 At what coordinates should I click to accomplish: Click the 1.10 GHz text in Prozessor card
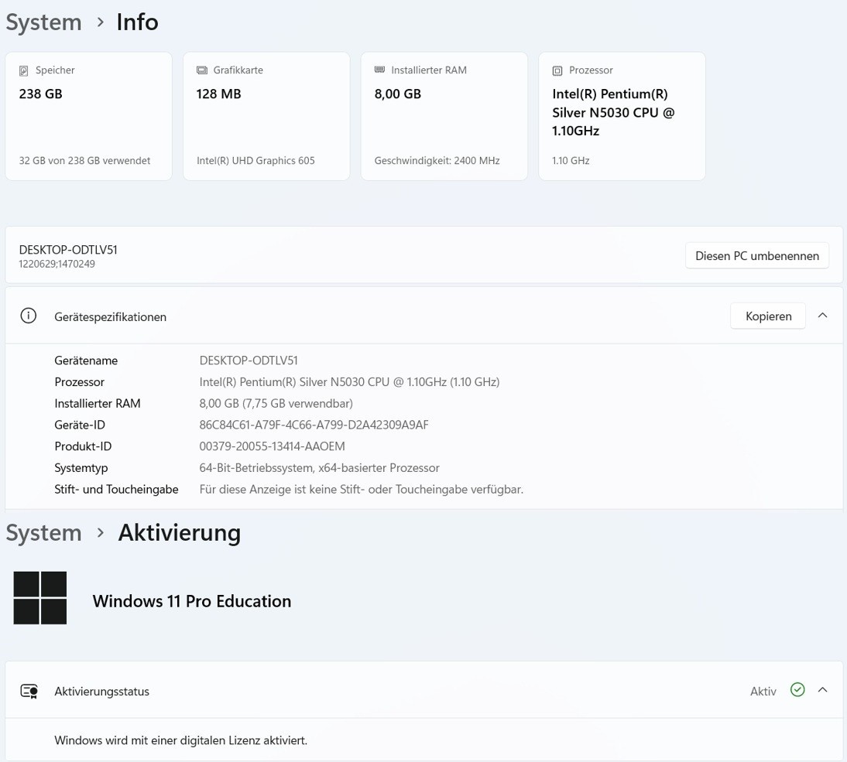click(571, 160)
